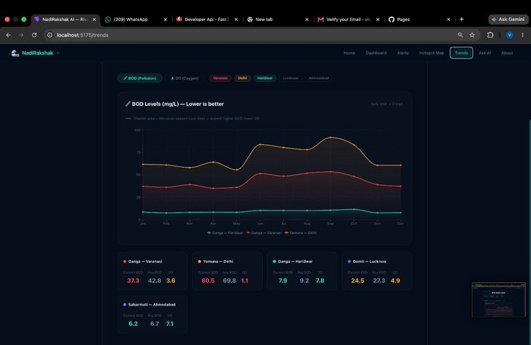
Task: Click the 37.3 current BOD value
Action: pos(133,280)
